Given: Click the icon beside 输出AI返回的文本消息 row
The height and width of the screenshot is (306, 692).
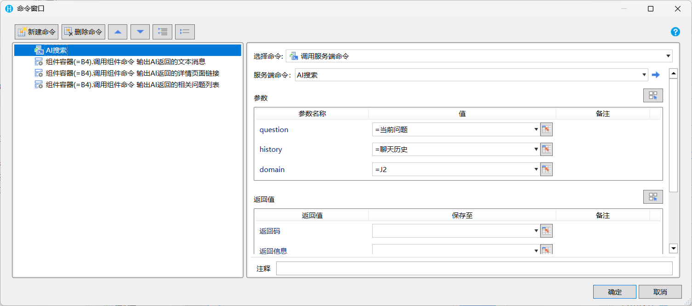Looking at the screenshot, I should [x=39, y=61].
